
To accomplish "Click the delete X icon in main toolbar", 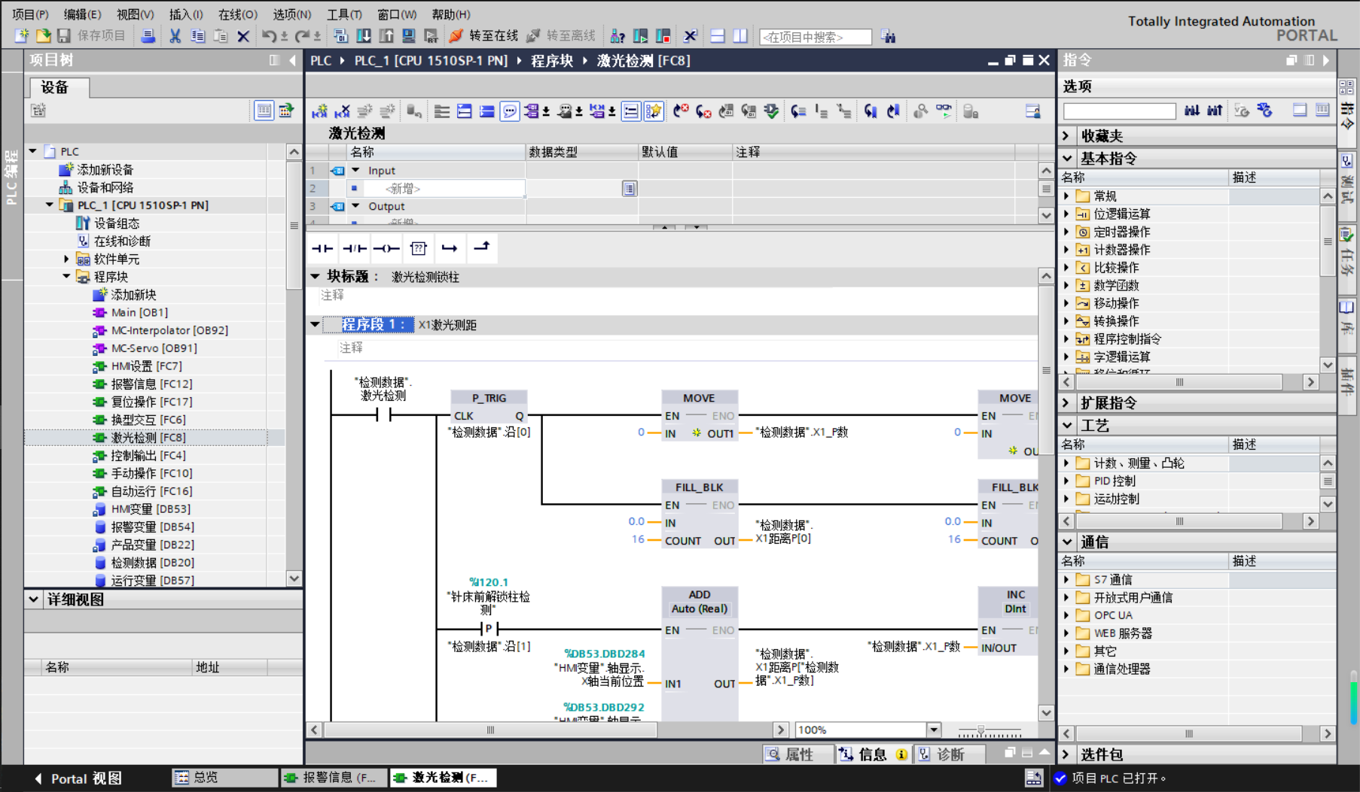I will point(242,36).
